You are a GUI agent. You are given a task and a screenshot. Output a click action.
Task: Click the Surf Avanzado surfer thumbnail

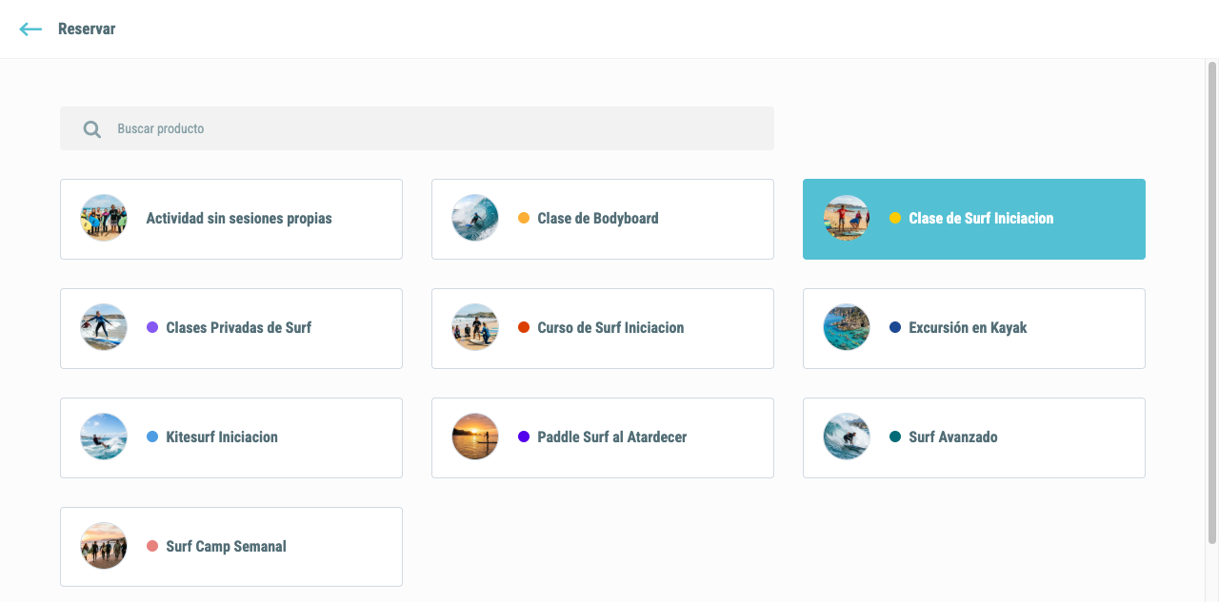pyautogui.click(x=846, y=437)
